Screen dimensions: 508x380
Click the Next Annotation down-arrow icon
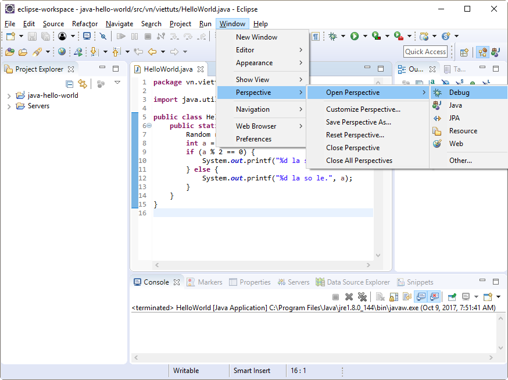click(95, 52)
